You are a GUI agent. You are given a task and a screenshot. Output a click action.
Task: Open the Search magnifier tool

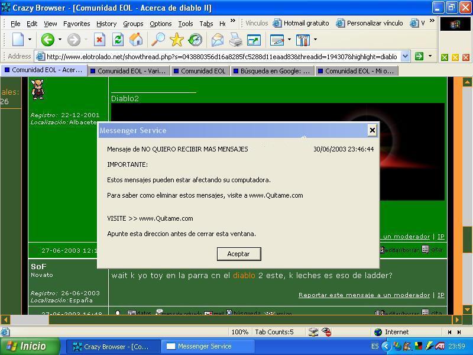[x=158, y=40]
